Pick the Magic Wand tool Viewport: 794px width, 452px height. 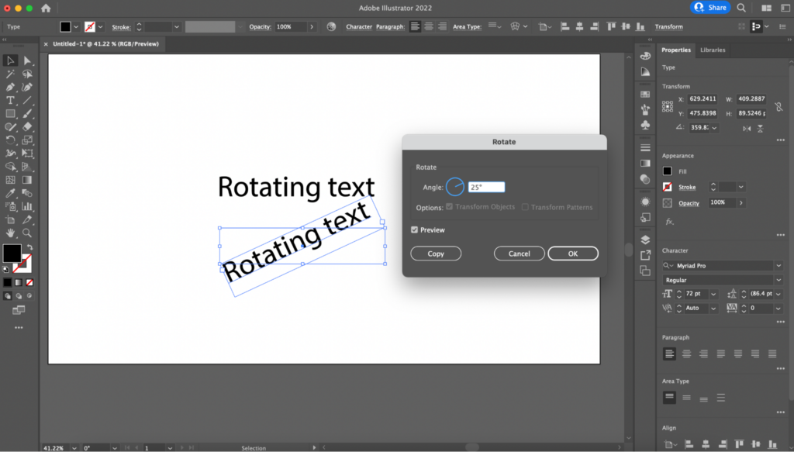point(10,74)
